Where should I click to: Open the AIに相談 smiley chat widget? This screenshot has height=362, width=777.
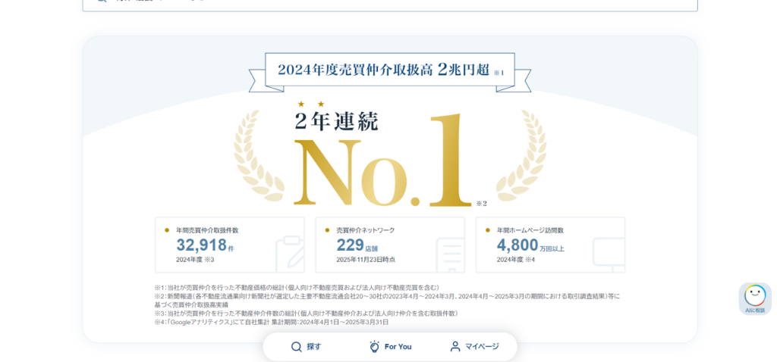point(754,298)
